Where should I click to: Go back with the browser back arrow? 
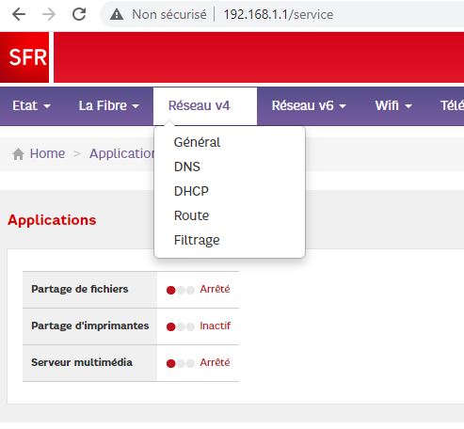[19, 14]
